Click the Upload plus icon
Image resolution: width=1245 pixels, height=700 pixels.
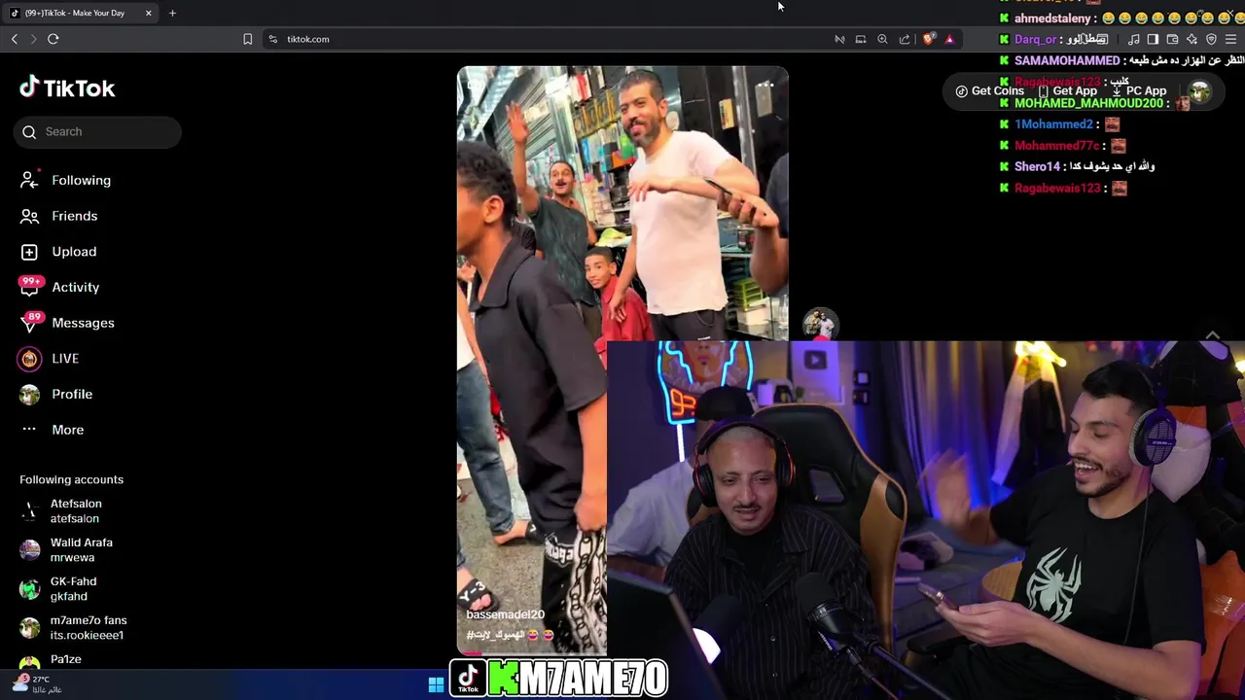29,252
